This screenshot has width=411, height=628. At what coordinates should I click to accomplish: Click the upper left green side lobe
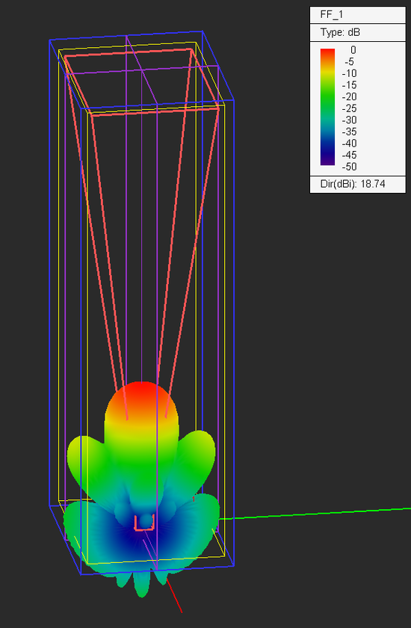pos(84,457)
